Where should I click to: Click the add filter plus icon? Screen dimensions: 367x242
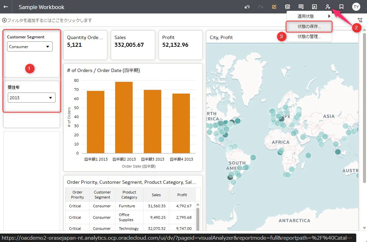(x=4, y=20)
